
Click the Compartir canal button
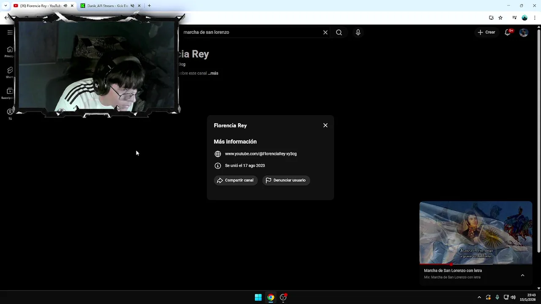tap(235, 180)
